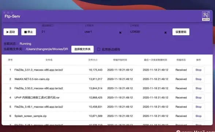Stop transfer of FileZilla_3.51.0_macosx-x86.app.tar.bz2
The image size is (215, 132).
199,70
